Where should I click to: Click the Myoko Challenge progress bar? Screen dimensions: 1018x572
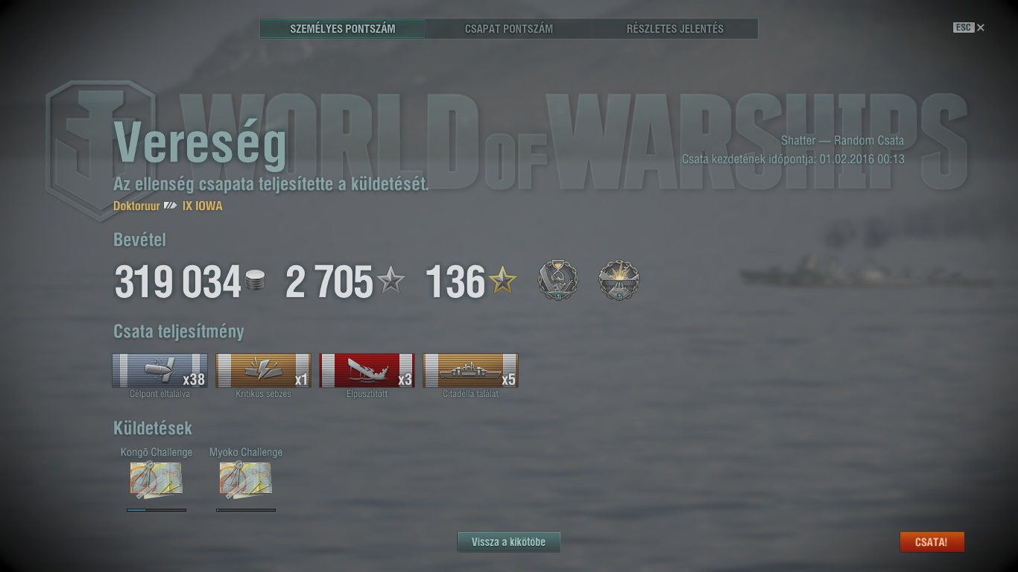[x=246, y=510]
